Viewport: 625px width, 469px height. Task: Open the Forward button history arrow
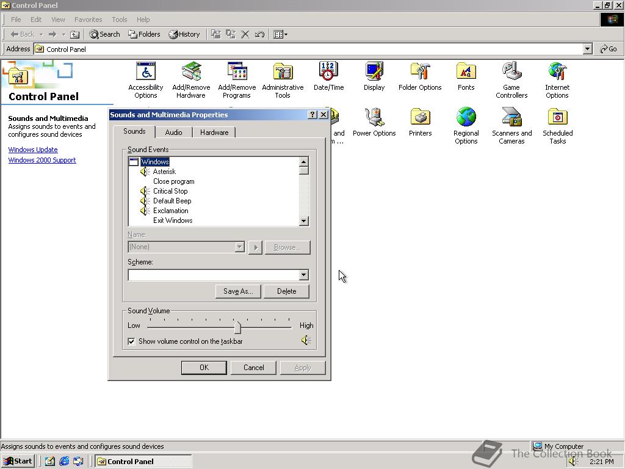click(x=63, y=34)
